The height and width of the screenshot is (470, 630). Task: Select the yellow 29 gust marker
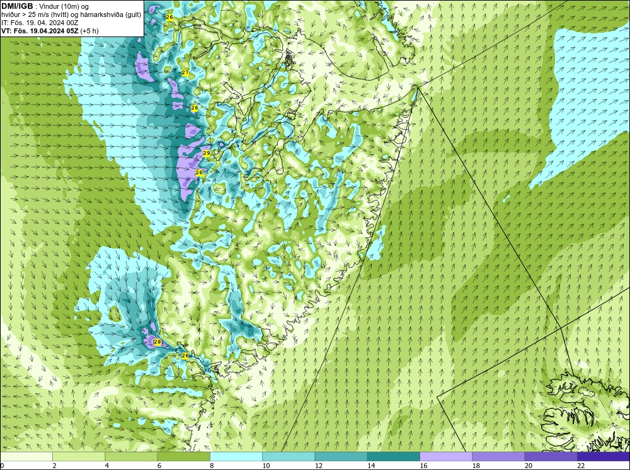click(x=207, y=153)
